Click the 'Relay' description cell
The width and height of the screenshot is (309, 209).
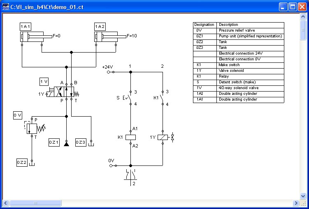tap(250, 76)
